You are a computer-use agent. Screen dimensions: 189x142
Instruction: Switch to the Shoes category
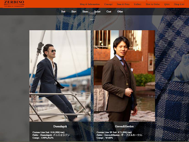pos(85,12)
